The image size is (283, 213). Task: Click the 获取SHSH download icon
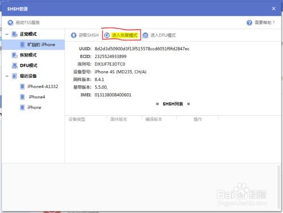click(x=74, y=35)
